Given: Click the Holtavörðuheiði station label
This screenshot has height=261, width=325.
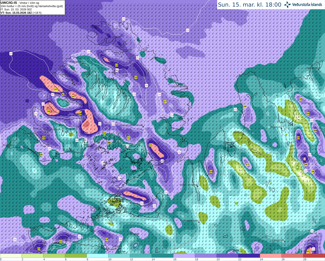Looking at the screenshot, I should pos(190,221).
